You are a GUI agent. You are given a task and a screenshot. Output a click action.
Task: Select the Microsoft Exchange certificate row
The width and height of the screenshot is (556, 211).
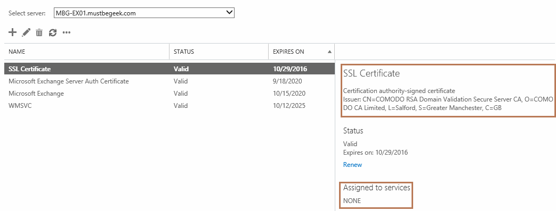pos(170,94)
